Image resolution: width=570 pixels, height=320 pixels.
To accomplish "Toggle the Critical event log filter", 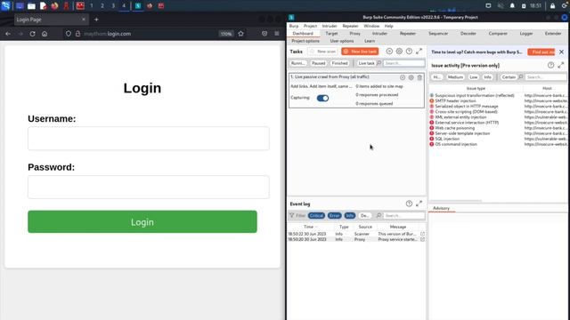I will coord(316,215).
